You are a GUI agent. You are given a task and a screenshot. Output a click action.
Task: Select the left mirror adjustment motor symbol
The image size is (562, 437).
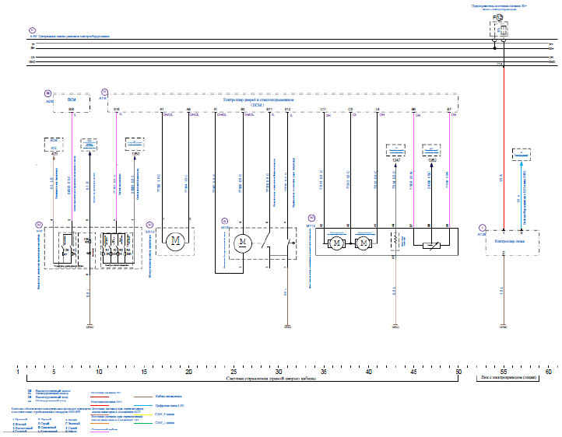pos(336,243)
